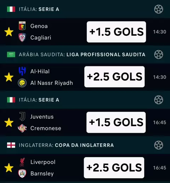Toggle favorite star for Genoa vs Cagliari
Viewport: 170px width, 183px height.
click(9, 32)
